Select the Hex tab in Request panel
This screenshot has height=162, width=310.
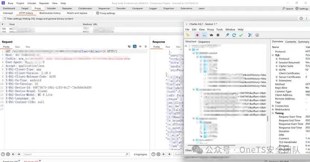(28, 47)
